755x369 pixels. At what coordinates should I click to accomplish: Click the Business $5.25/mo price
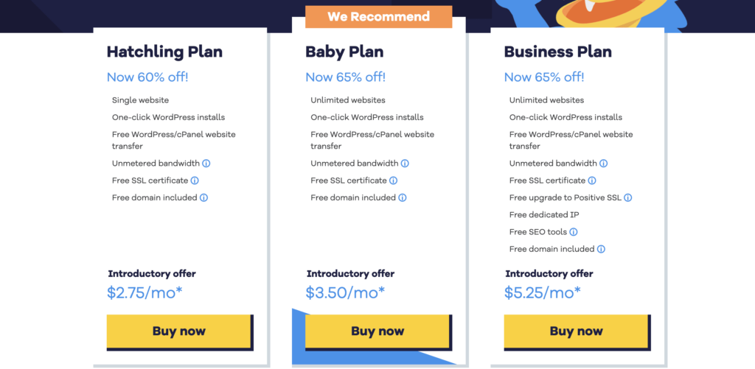pyautogui.click(x=542, y=292)
